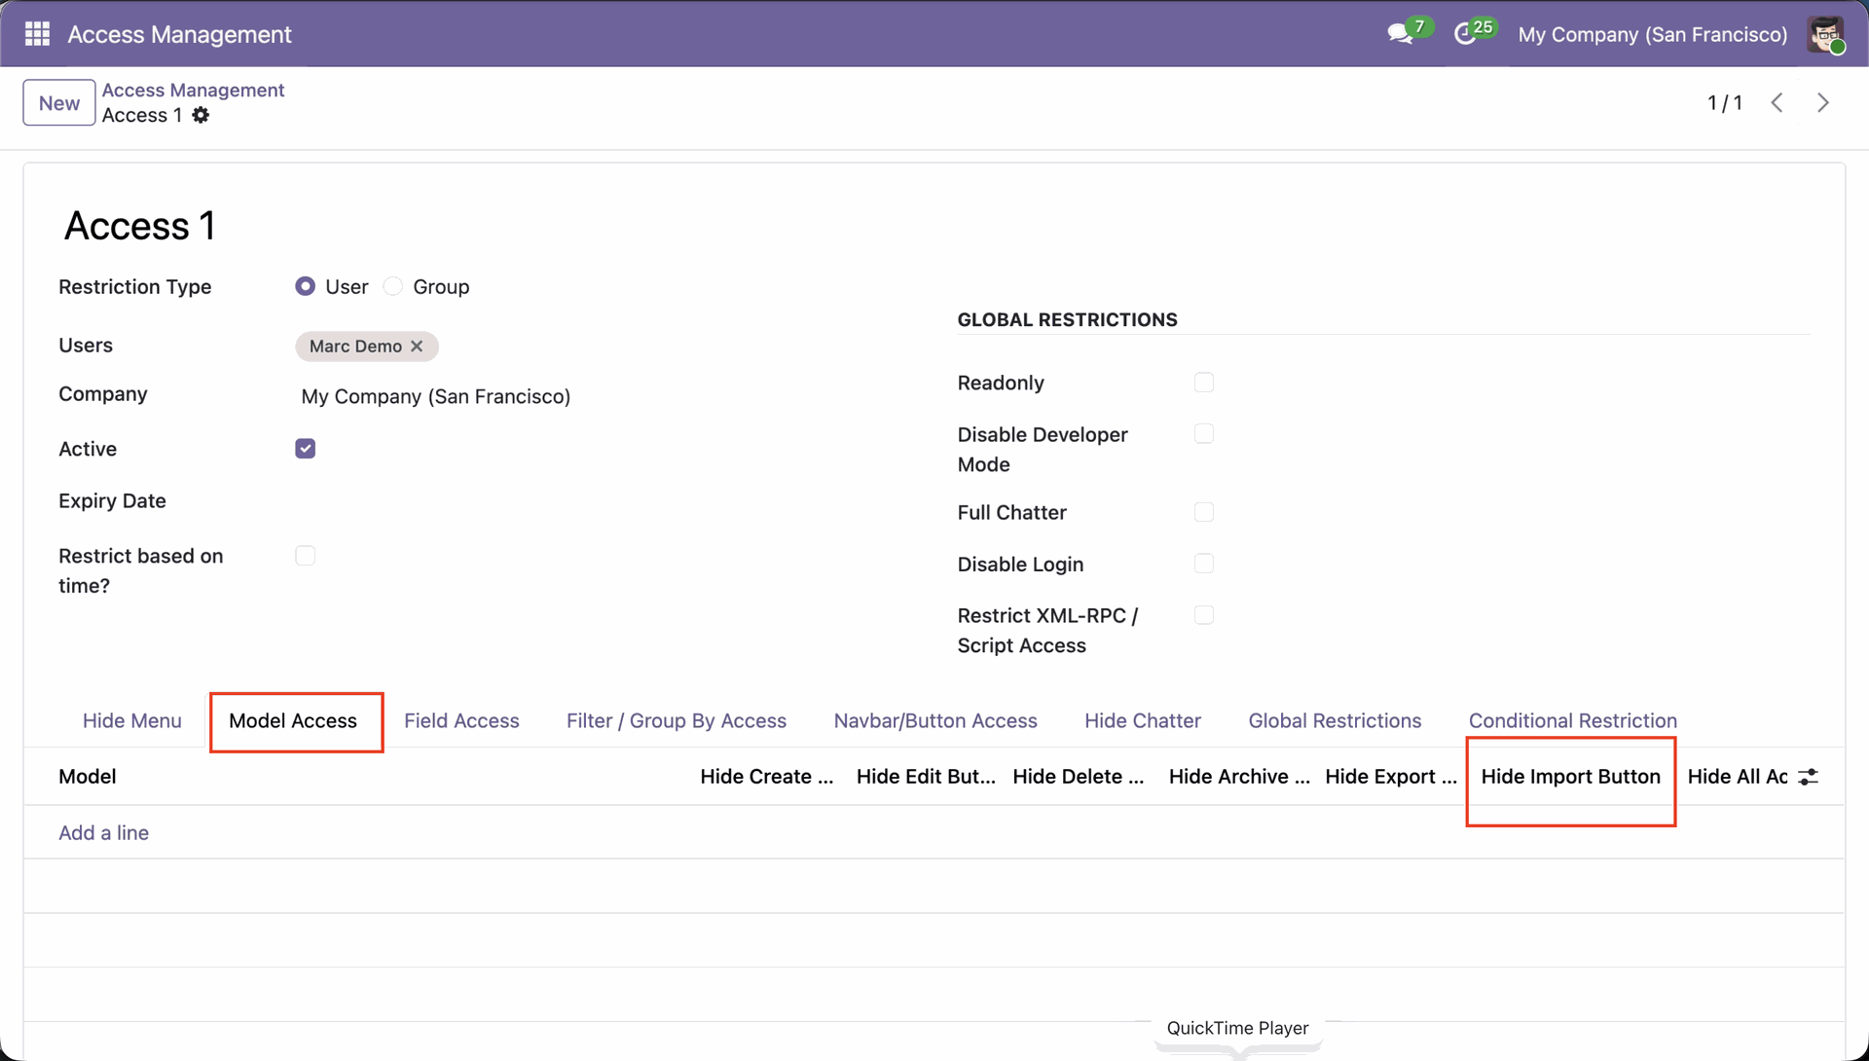Switch to the Hide Menu tab
Screen dimensions: 1869x1061
(x=132, y=720)
